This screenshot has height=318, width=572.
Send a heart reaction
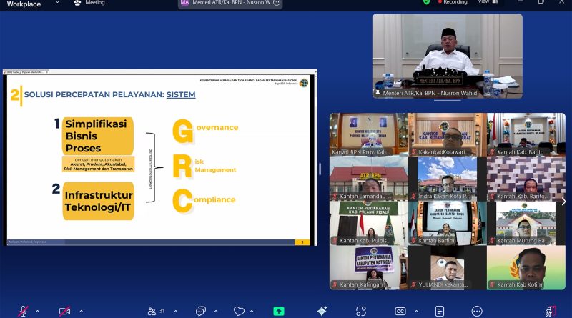239,311
